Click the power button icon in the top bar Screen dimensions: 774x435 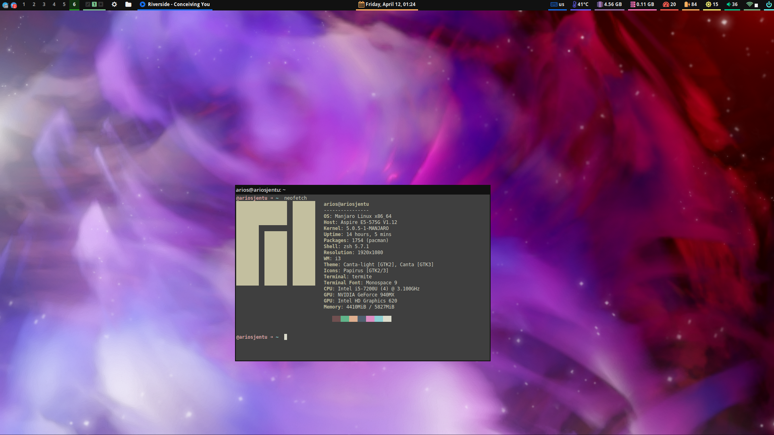click(769, 4)
